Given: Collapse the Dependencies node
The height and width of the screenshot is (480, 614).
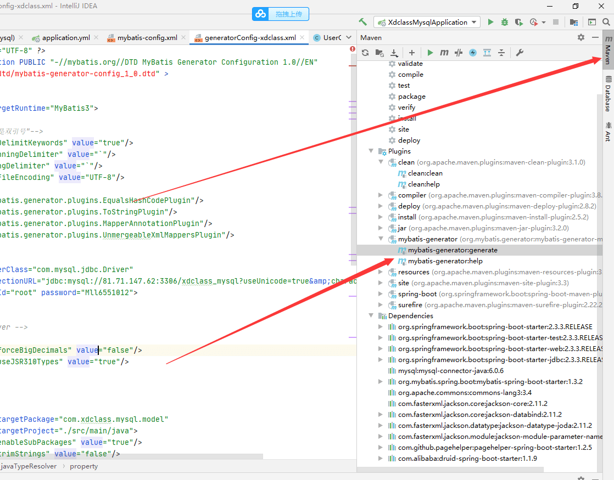Looking at the screenshot, I should [x=371, y=315].
